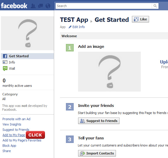Click the sidebar profile placeholder image
Viewport: 168px width, 158px height.
point(27,33)
